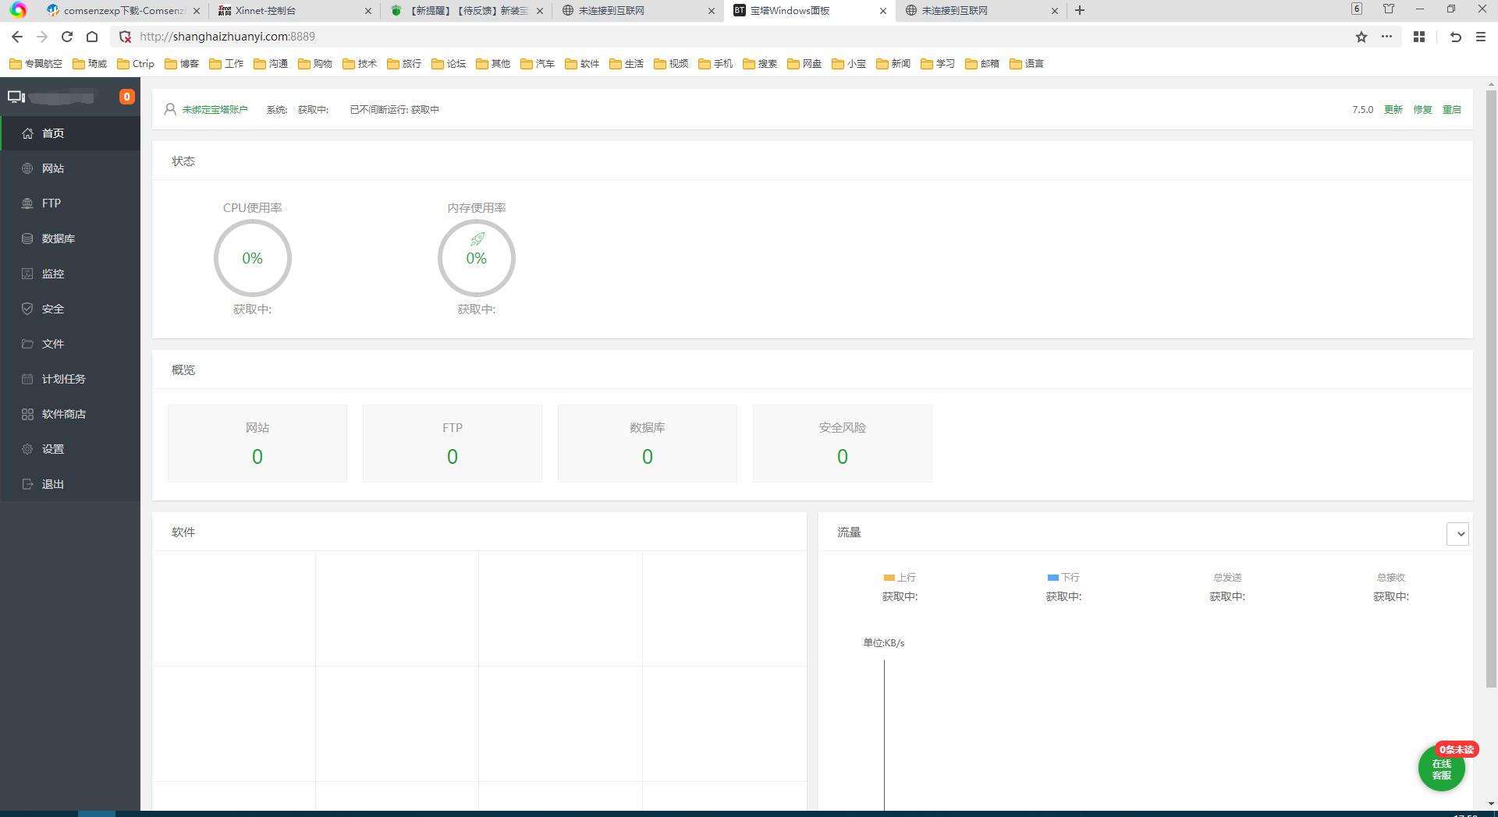Click the browser logo icon in title bar

point(18,10)
